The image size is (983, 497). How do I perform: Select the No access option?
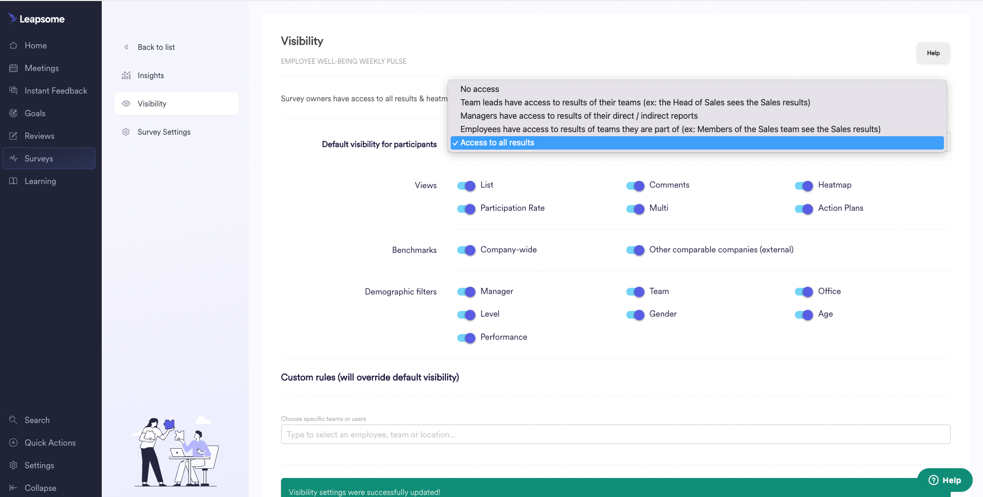click(x=697, y=89)
